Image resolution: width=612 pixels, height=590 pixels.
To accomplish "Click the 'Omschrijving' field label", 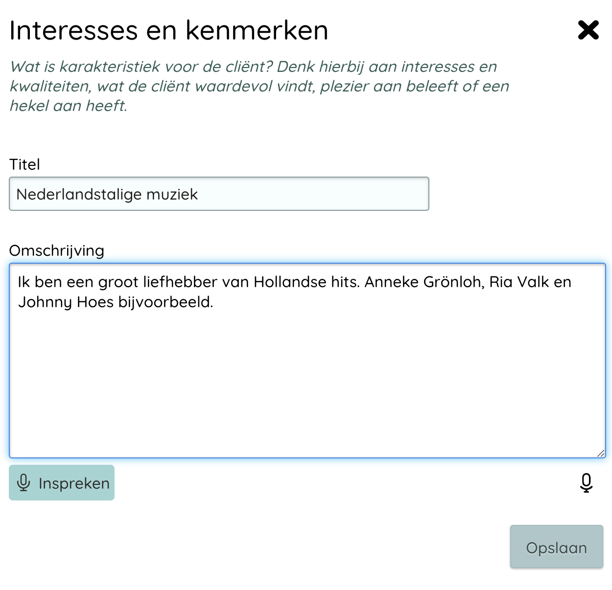I will [x=56, y=250].
